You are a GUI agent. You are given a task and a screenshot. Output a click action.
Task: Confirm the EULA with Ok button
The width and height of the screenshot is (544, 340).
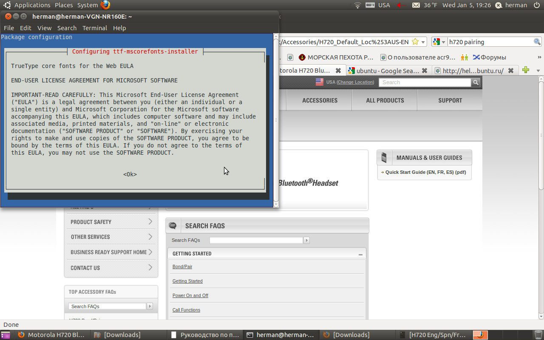click(x=130, y=174)
